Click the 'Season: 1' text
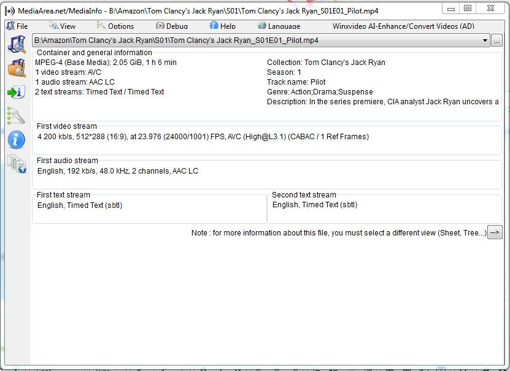510x371 pixels. (x=284, y=72)
